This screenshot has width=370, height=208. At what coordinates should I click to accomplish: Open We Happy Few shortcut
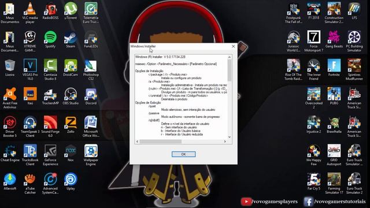coord(313,155)
